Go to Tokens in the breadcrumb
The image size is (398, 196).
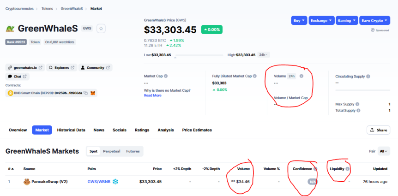(48, 9)
